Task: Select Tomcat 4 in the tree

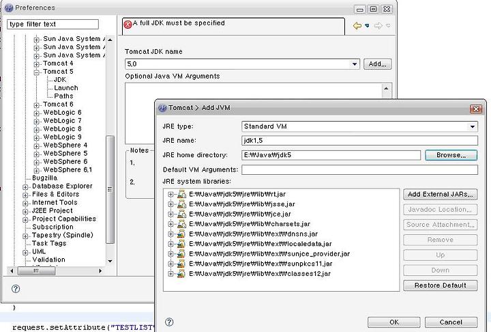Action: coord(58,64)
